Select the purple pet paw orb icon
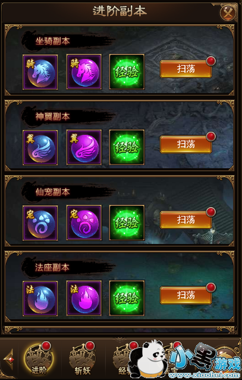 click(84, 223)
